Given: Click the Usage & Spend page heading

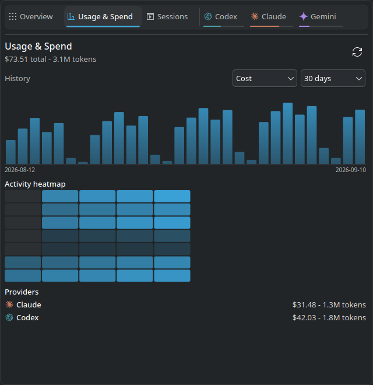Looking at the screenshot, I should [x=38, y=46].
